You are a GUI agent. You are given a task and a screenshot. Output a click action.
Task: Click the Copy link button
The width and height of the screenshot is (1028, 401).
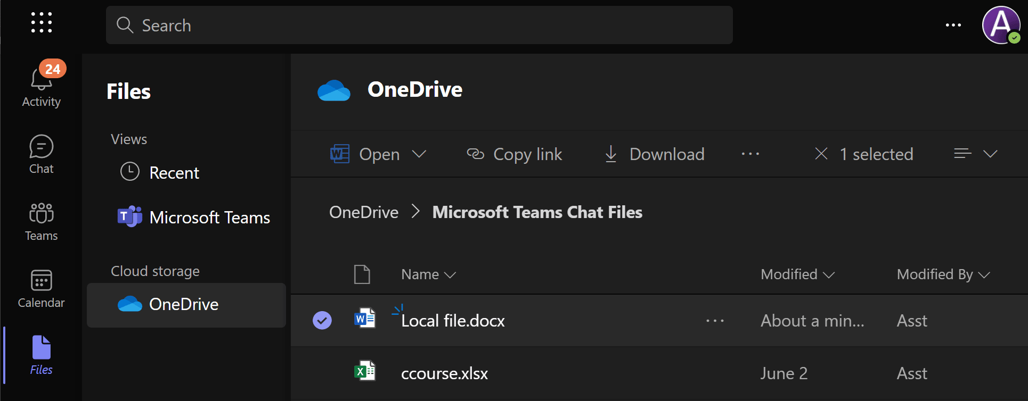(515, 154)
